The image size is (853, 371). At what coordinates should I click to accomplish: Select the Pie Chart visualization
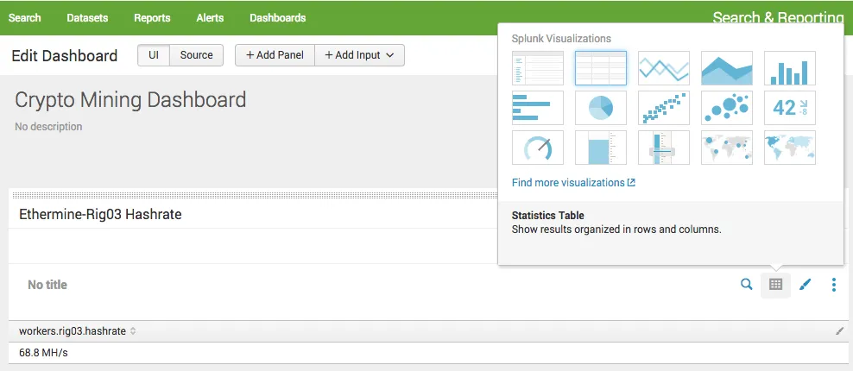(x=601, y=108)
